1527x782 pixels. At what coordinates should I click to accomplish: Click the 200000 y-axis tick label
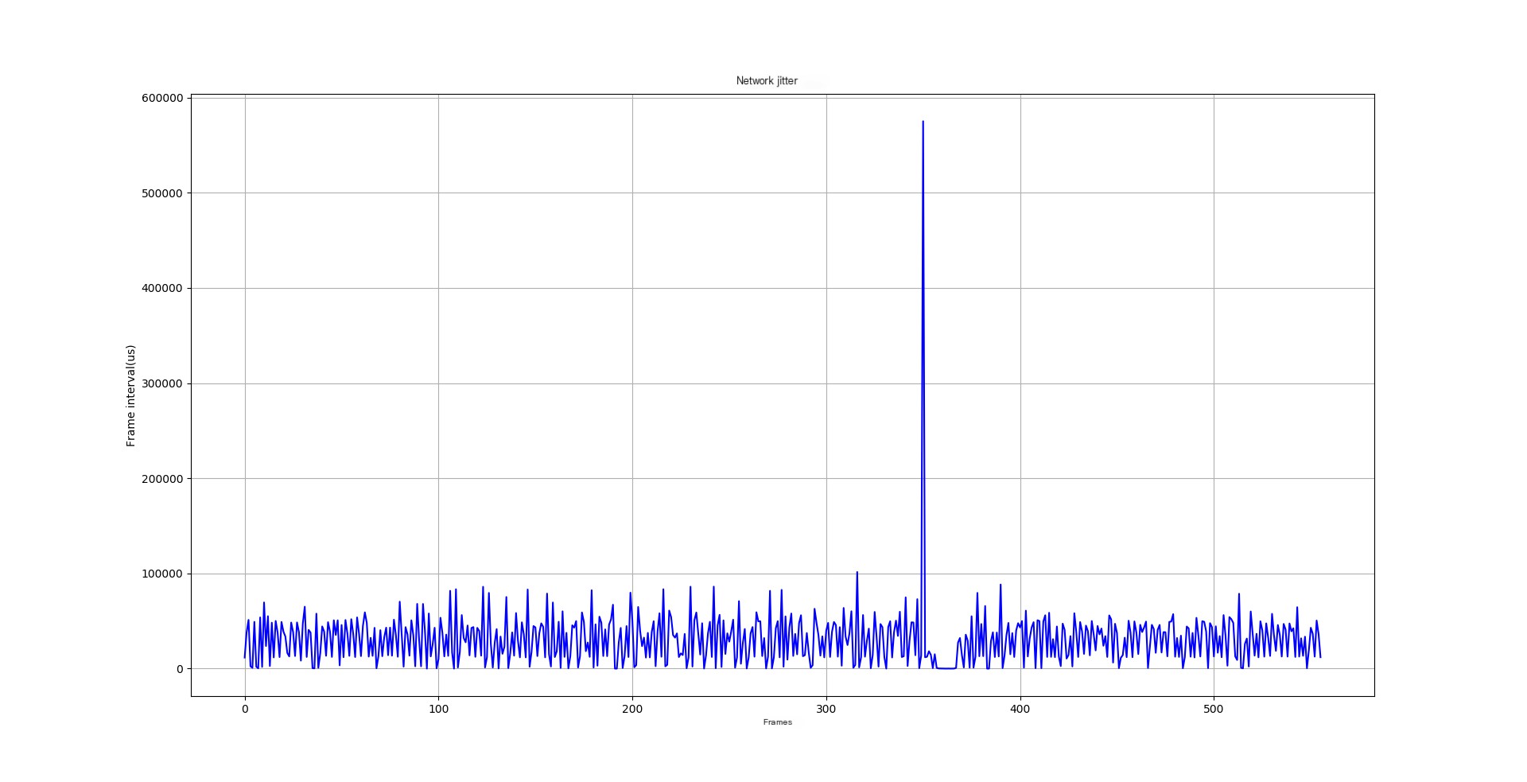(163, 479)
